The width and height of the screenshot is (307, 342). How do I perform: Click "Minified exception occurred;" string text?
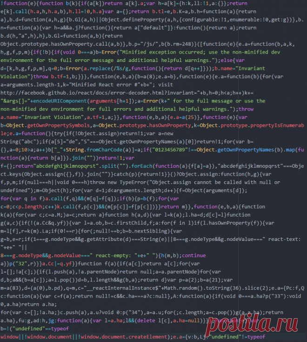164,52
